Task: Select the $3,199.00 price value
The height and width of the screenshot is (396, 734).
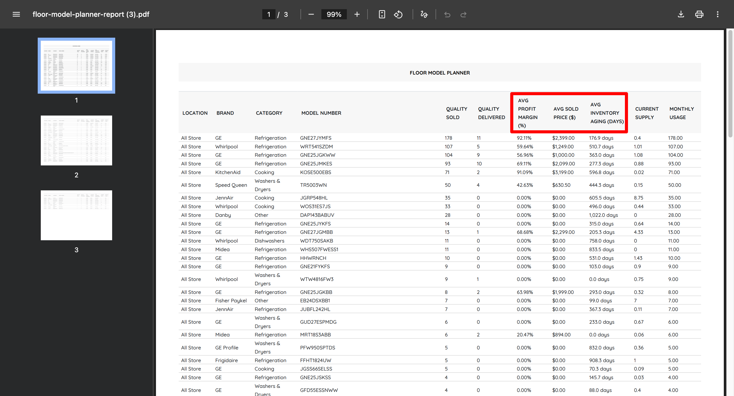Action: [563, 172]
